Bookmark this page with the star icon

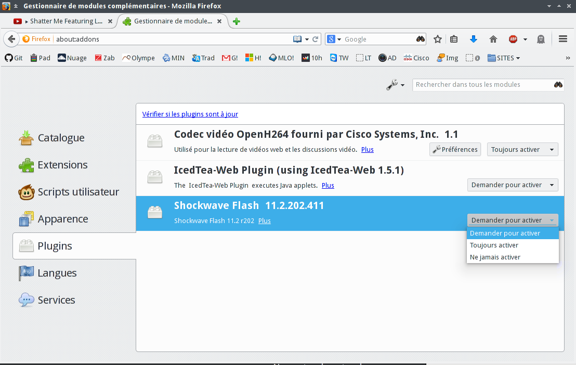click(438, 39)
